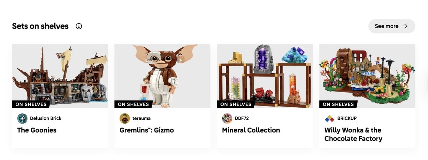Open the Mineral Collection shelf image

coord(265,76)
